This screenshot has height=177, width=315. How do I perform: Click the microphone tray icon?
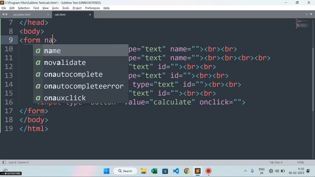[x=252, y=171]
